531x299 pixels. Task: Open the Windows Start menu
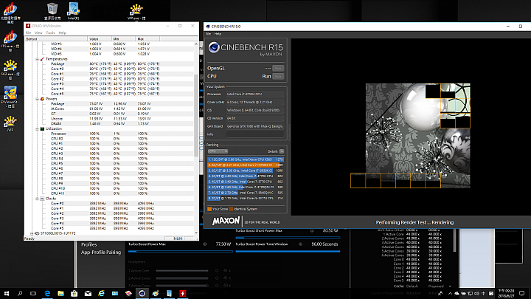tap(7, 293)
